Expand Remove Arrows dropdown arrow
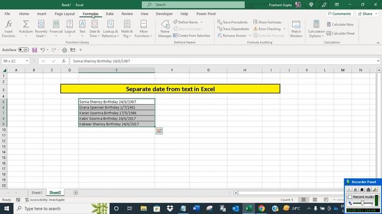Viewport: 382px width, 214px height. (249, 36)
